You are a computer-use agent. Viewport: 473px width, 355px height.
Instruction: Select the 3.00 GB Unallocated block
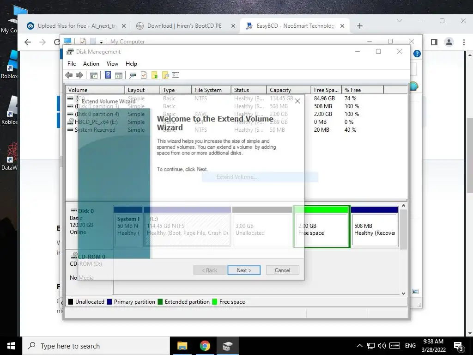click(262, 227)
